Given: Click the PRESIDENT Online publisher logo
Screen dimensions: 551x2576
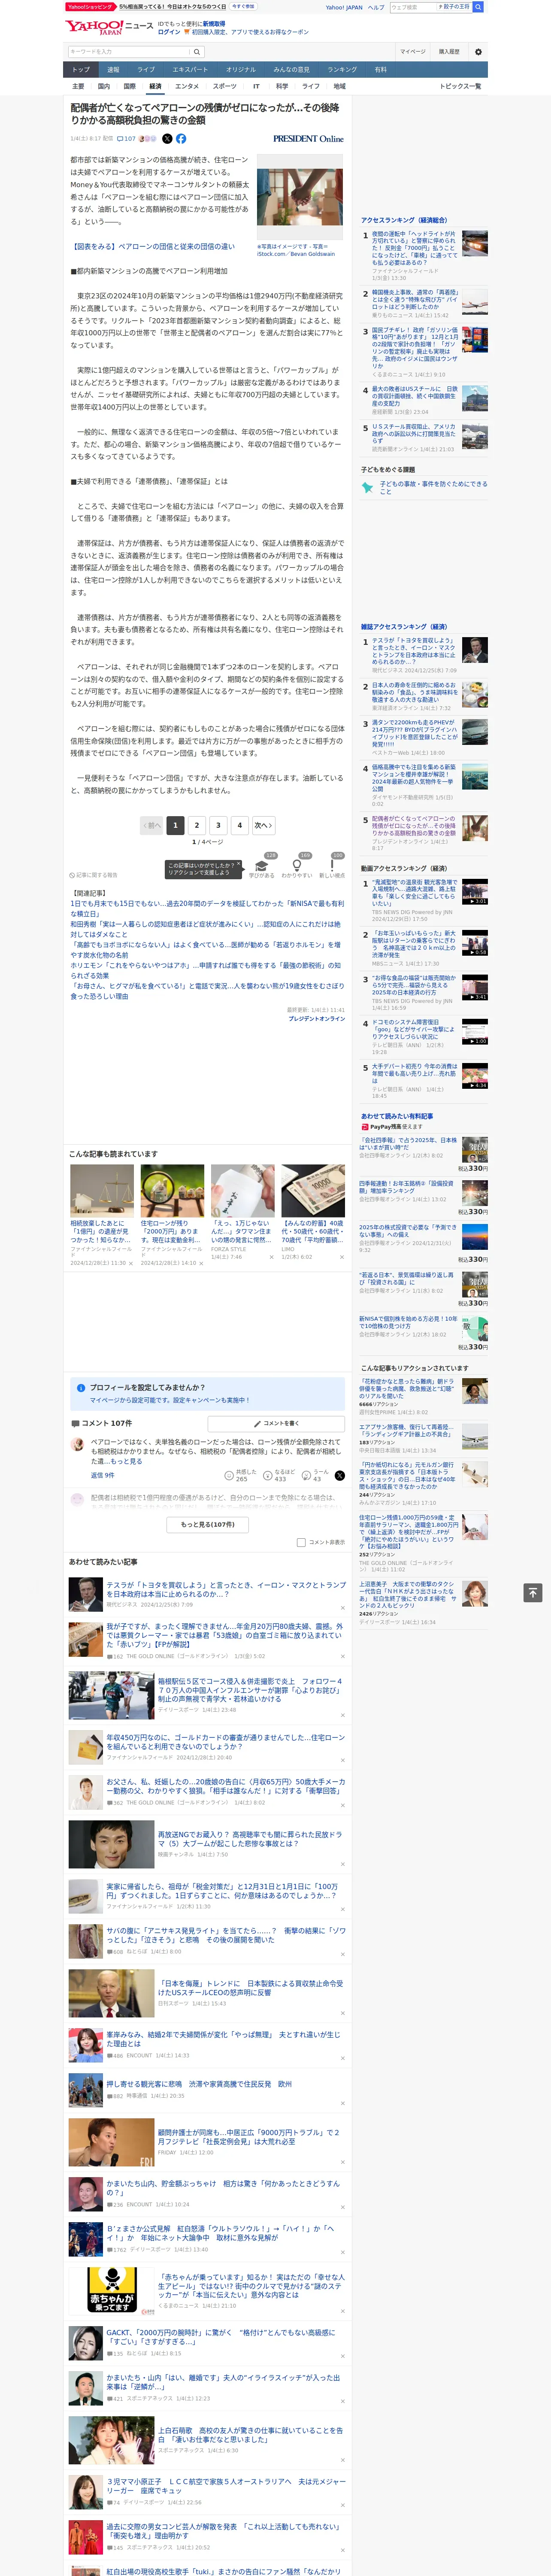Looking at the screenshot, I should point(308,139).
